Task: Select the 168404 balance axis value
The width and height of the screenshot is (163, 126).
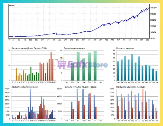Action: (153, 32)
